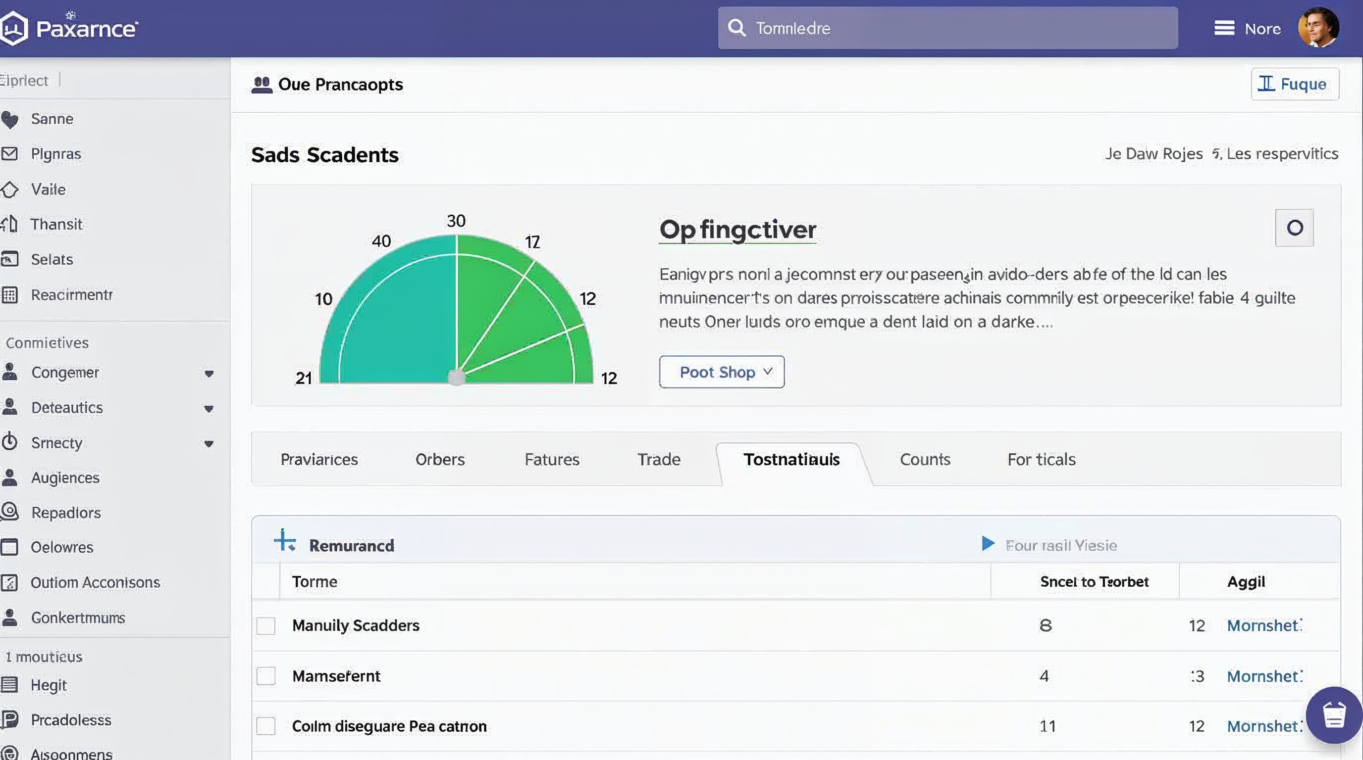
Task: Click the Paxarnce hexagon logo icon
Action: coord(14,29)
